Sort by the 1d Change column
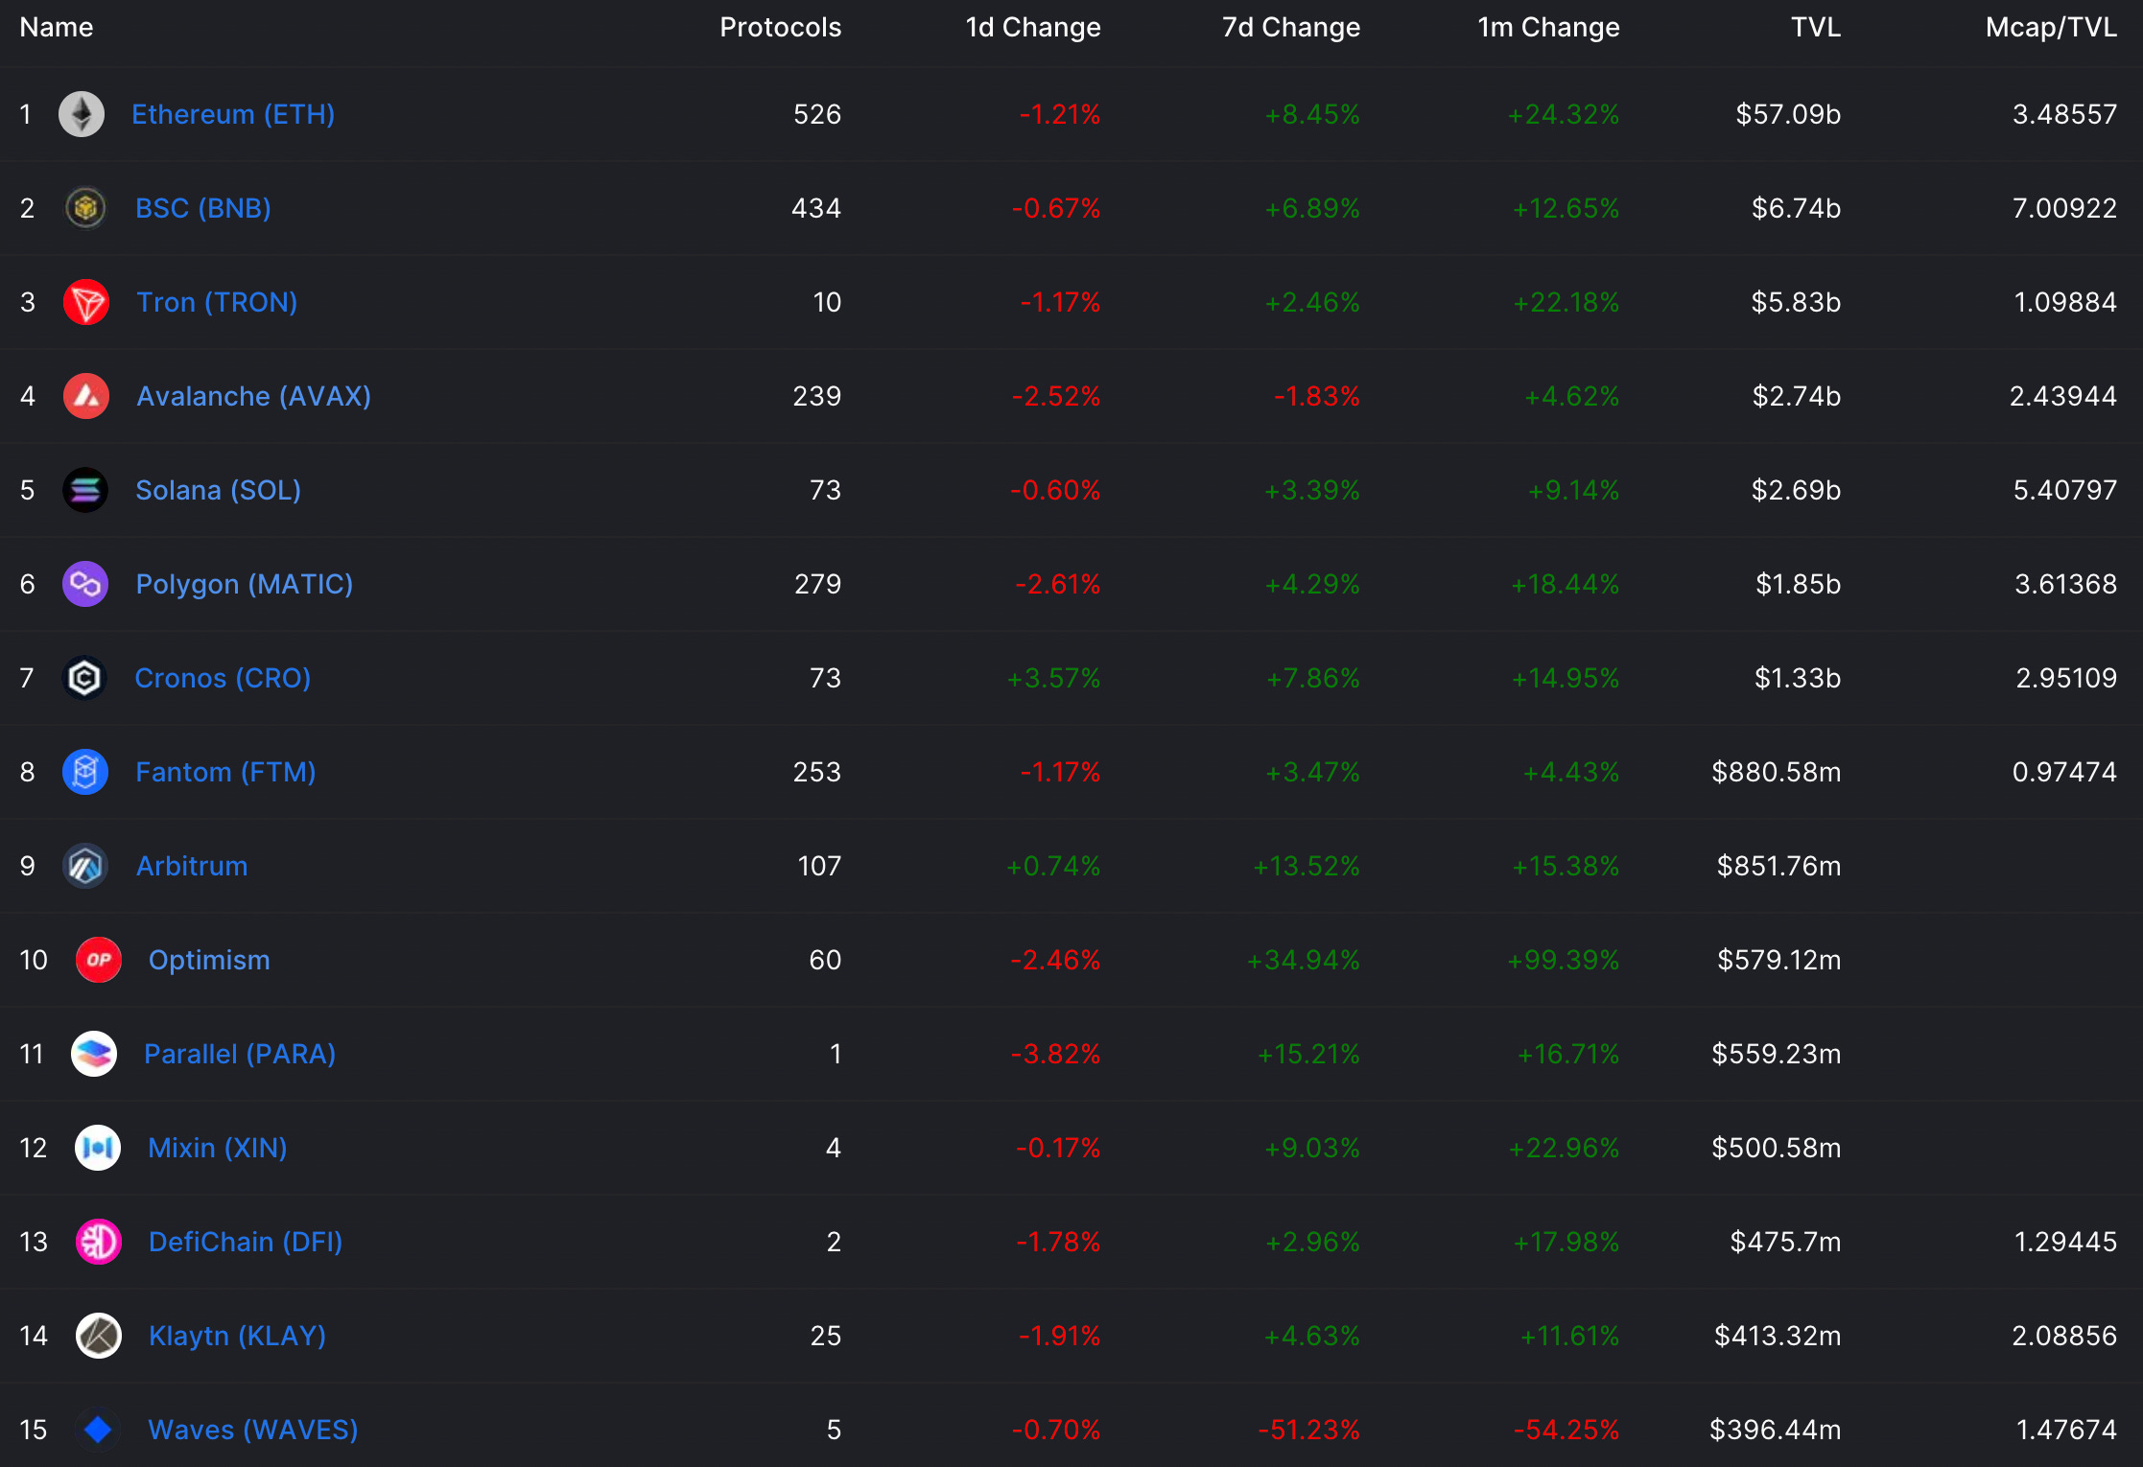Image resolution: width=2143 pixels, height=1467 pixels. tap(1032, 27)
